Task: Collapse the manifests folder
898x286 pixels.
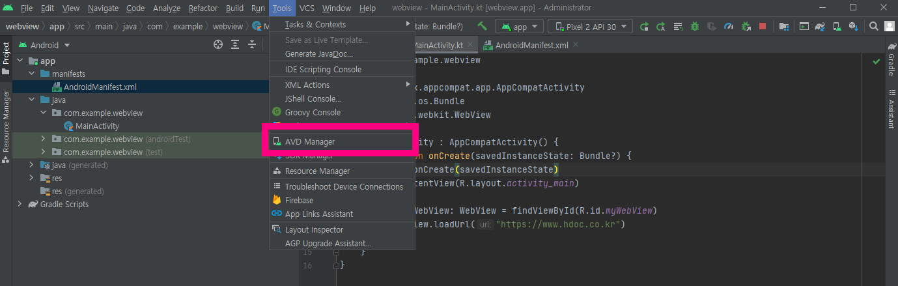Action: [32, 74]
